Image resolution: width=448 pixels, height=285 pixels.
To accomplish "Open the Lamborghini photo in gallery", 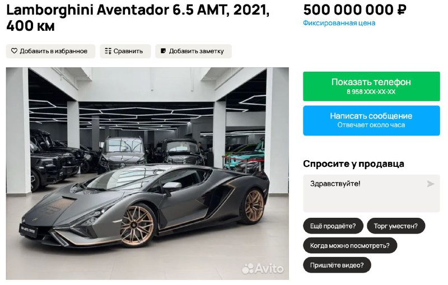I will (147, 174).
